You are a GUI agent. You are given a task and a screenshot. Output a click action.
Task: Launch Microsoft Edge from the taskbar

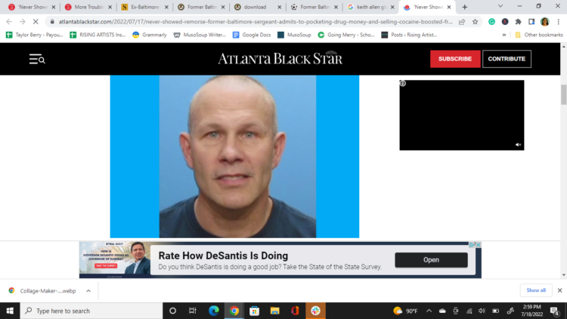214,311
